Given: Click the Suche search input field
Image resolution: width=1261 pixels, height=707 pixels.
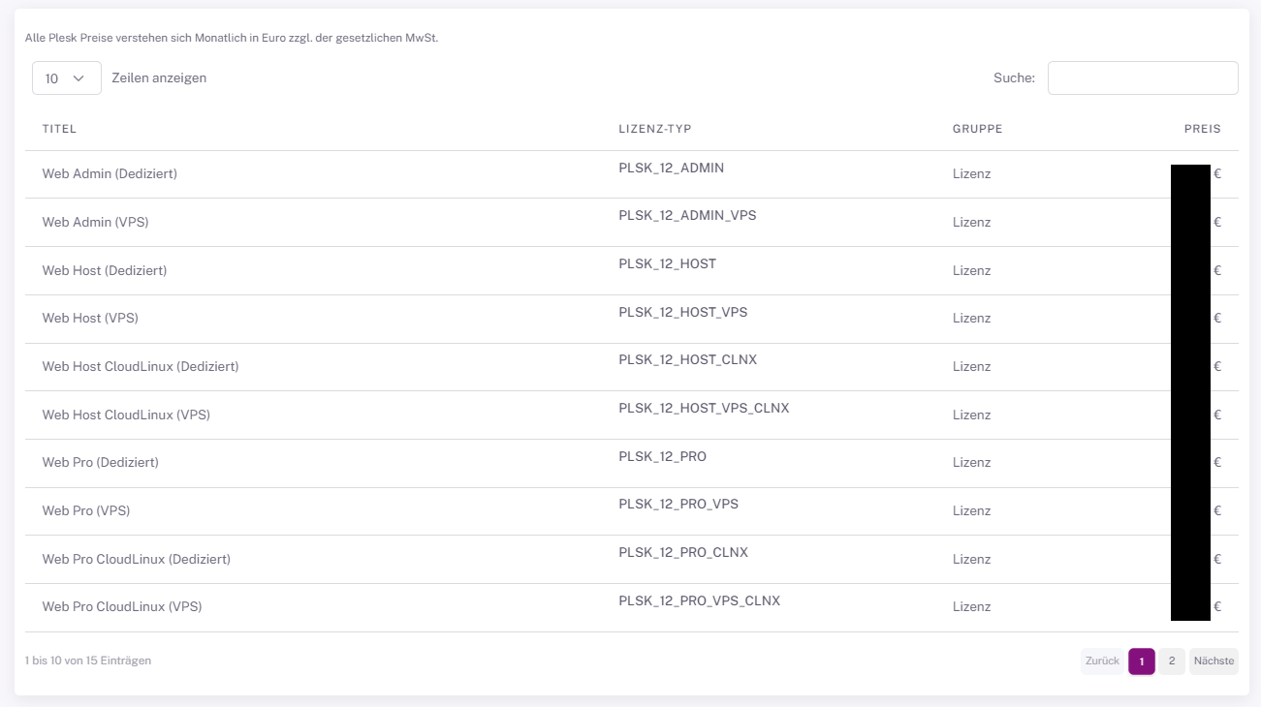Looking at the screenshot, I should (1142, 78).
